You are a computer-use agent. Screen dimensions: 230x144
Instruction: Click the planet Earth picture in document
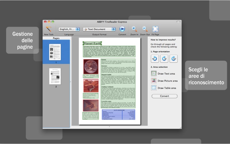91,67
